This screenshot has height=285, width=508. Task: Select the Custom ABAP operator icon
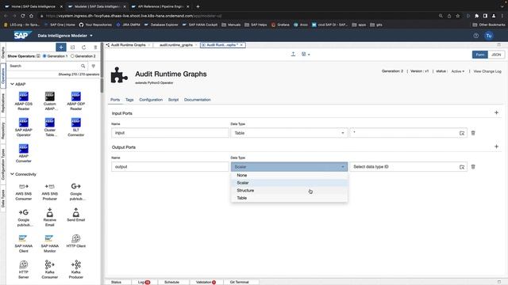pyautogui.click(x=49, y=97)
